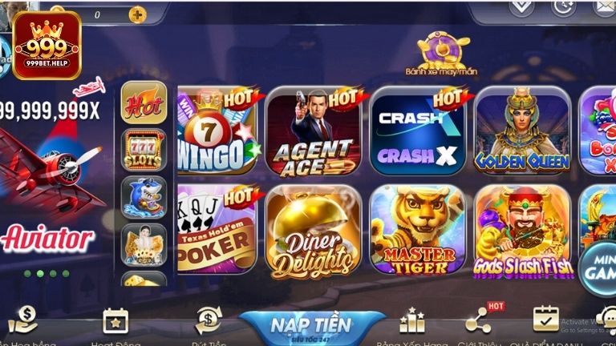Screen dimensions: 616x346
Task: Open the activity events calendar icon
Action: click(115, 321)
